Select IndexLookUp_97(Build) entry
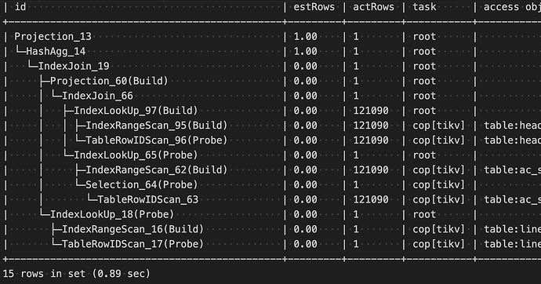 (136, 111)
